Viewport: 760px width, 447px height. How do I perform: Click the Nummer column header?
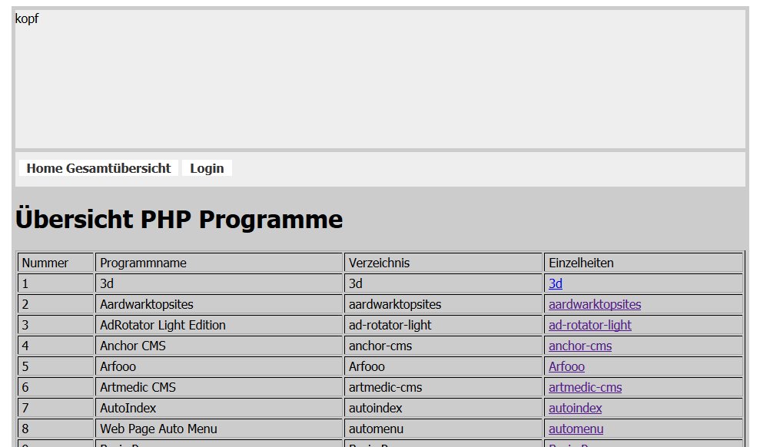click(x=45, y=263)
